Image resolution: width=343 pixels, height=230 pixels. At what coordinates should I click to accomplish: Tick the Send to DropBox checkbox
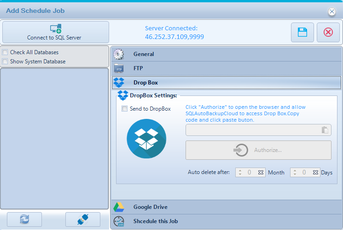point(124,108)
